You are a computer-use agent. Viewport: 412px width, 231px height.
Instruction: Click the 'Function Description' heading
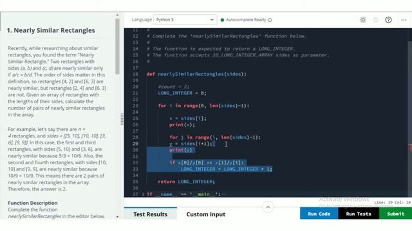[33, 203]
